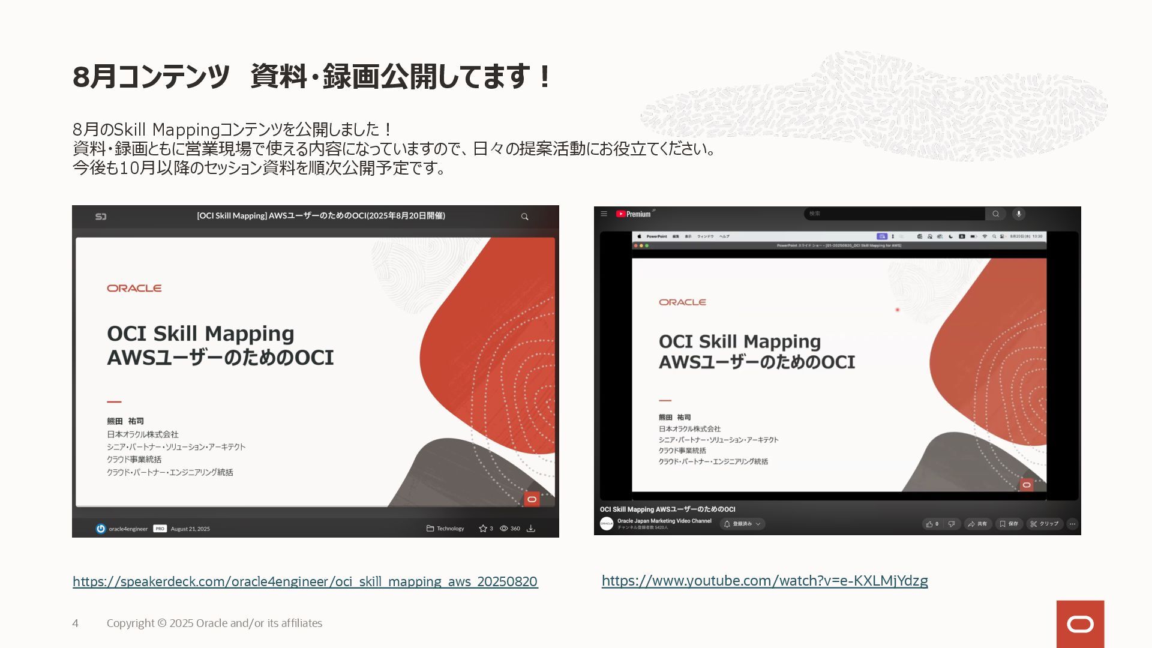Click the YouTube search input field
1152x648 pixels.
(x=894, y=214)
